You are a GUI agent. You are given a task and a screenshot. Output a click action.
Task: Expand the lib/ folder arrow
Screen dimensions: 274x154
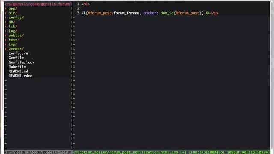[6, 27]
